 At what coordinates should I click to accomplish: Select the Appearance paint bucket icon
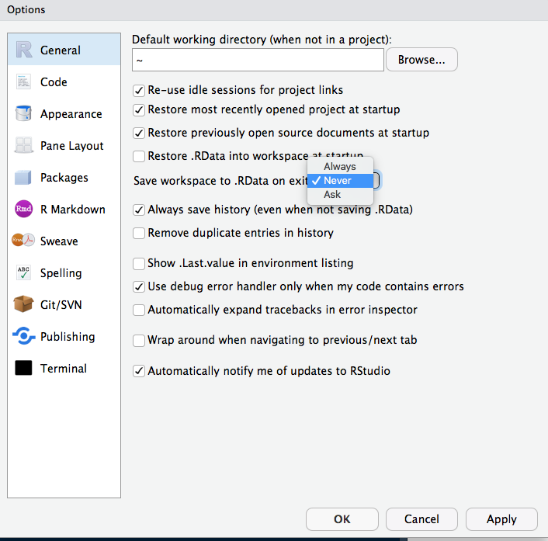point(24,114)
